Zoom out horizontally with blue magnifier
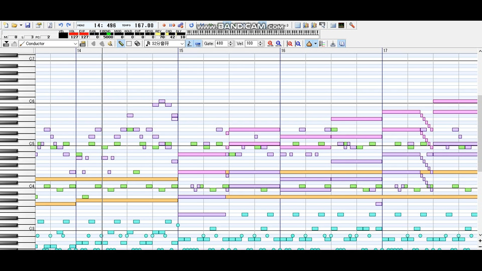482x271 pixels. [279, 44]
